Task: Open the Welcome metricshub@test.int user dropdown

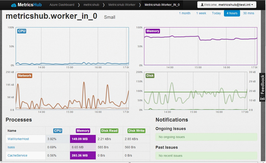Action: [x=227, y=5]
